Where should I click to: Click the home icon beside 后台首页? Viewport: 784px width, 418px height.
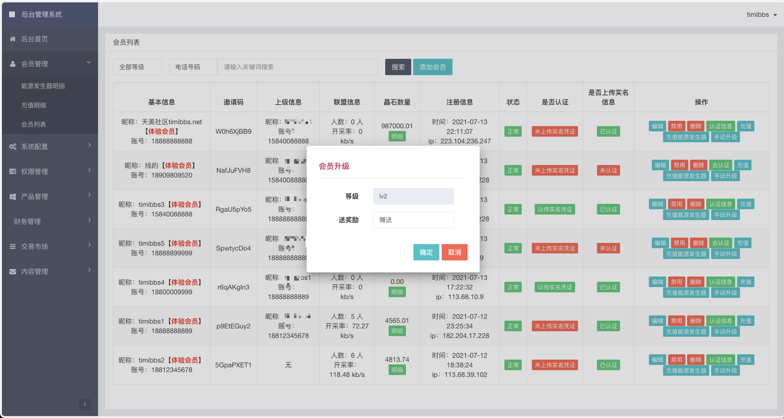(13, 39)
